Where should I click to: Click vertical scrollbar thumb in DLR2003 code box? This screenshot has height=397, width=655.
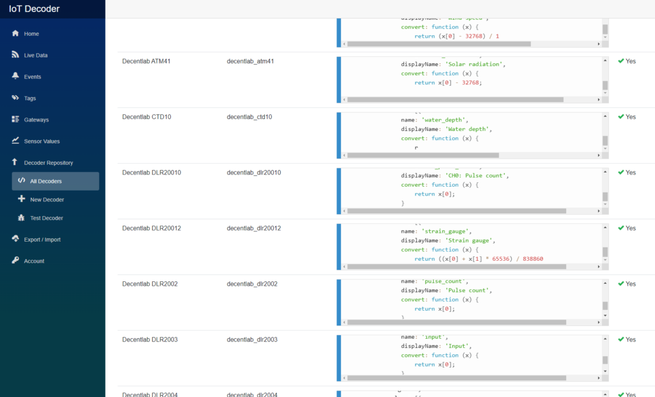(x=605, y=360)
